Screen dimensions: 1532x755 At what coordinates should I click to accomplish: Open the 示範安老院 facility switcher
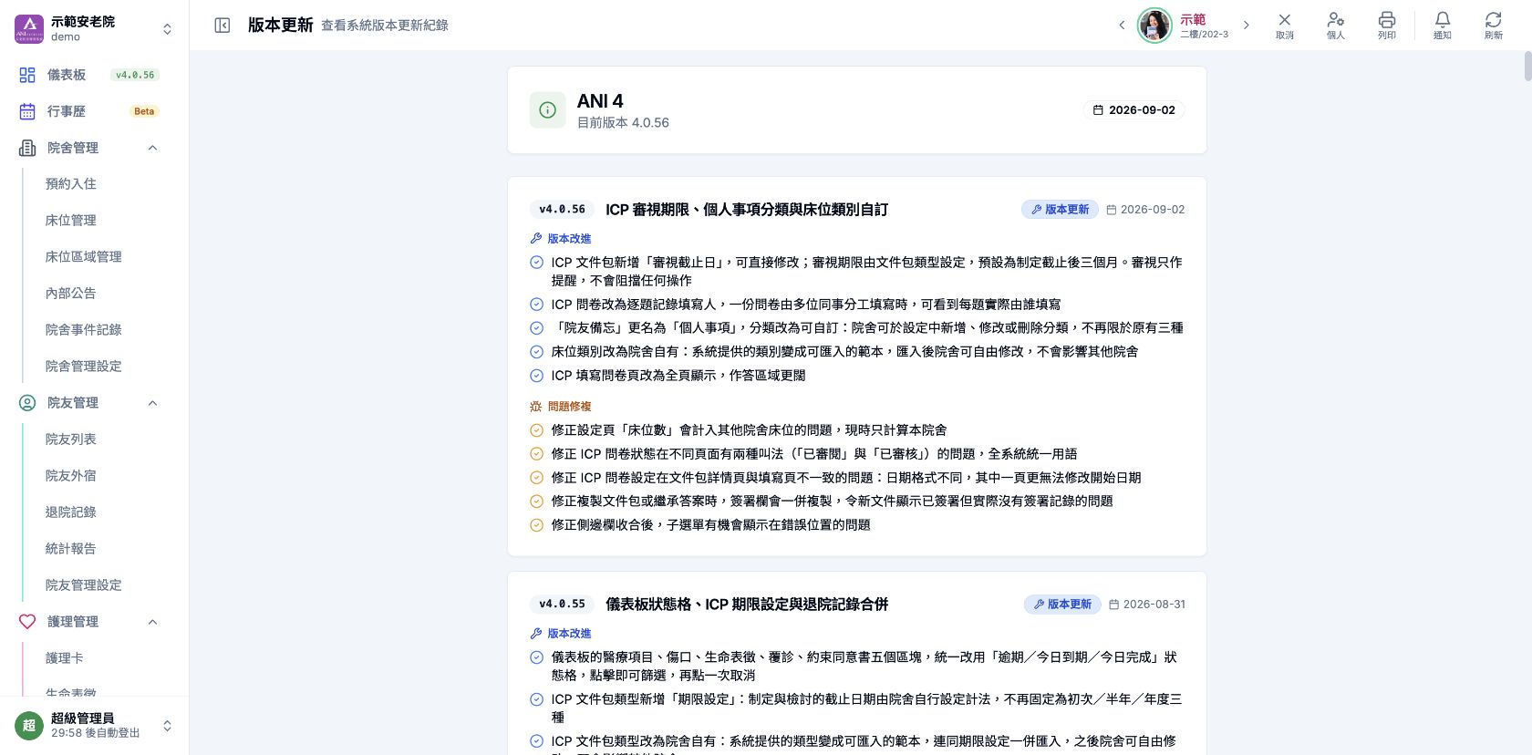pos(94,28)
